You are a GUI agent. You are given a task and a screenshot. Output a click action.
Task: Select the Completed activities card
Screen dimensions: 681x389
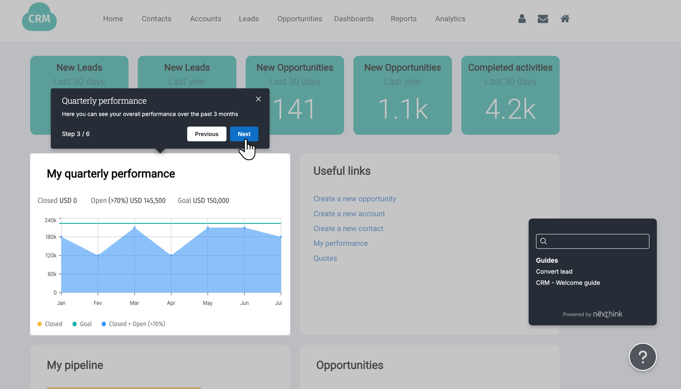pos(510,95)
